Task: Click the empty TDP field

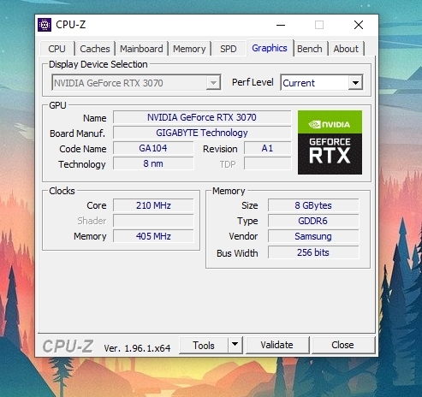Action: pos(268,163)
